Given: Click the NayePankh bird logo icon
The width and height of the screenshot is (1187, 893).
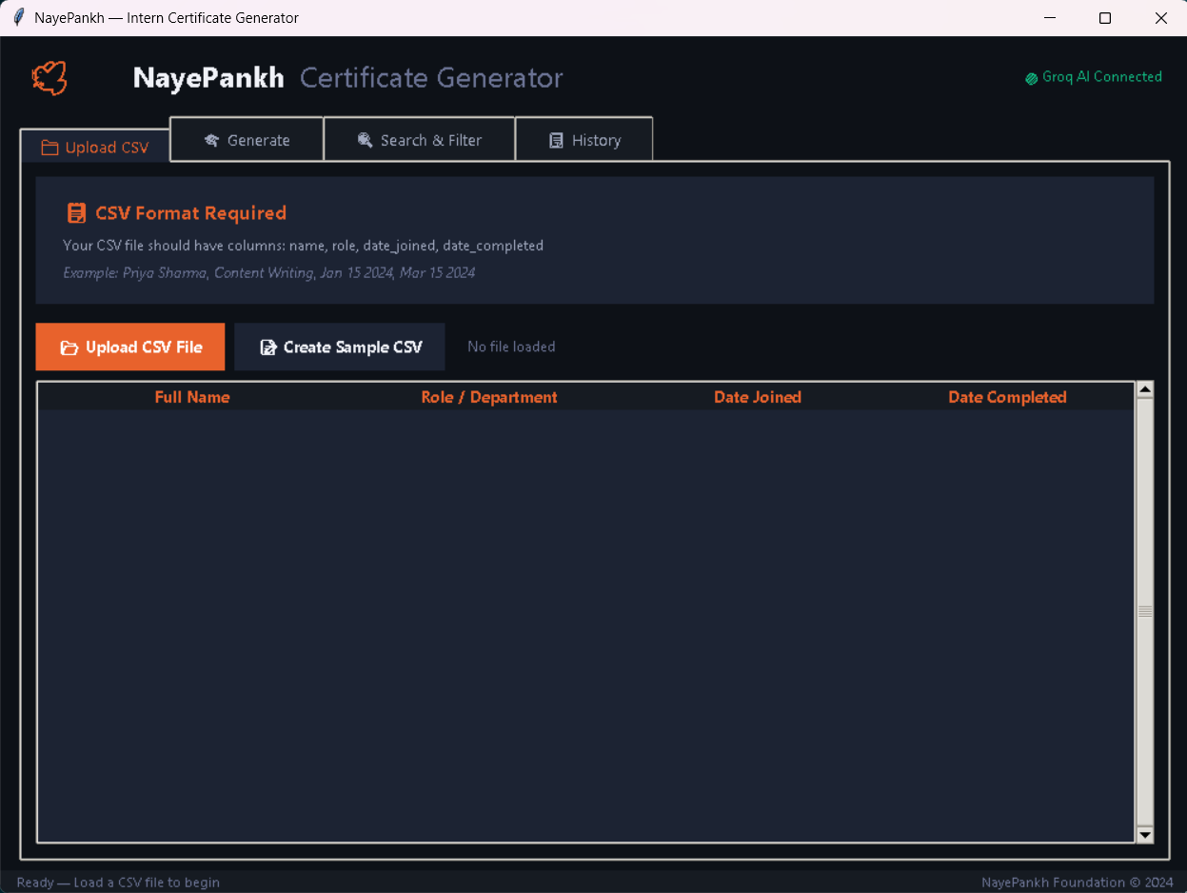Looking at the screenshot, I should click(x=49, y=78).
